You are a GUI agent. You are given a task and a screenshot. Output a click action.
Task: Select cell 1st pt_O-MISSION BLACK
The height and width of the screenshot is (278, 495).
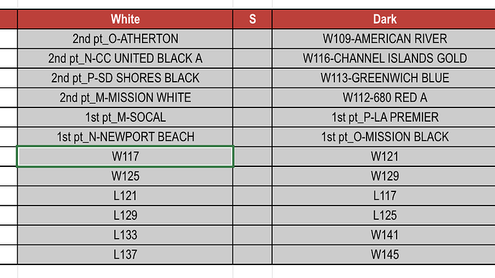click(x=384, y=137)
